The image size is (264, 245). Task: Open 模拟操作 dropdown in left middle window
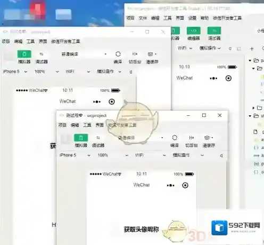point(109,72)
